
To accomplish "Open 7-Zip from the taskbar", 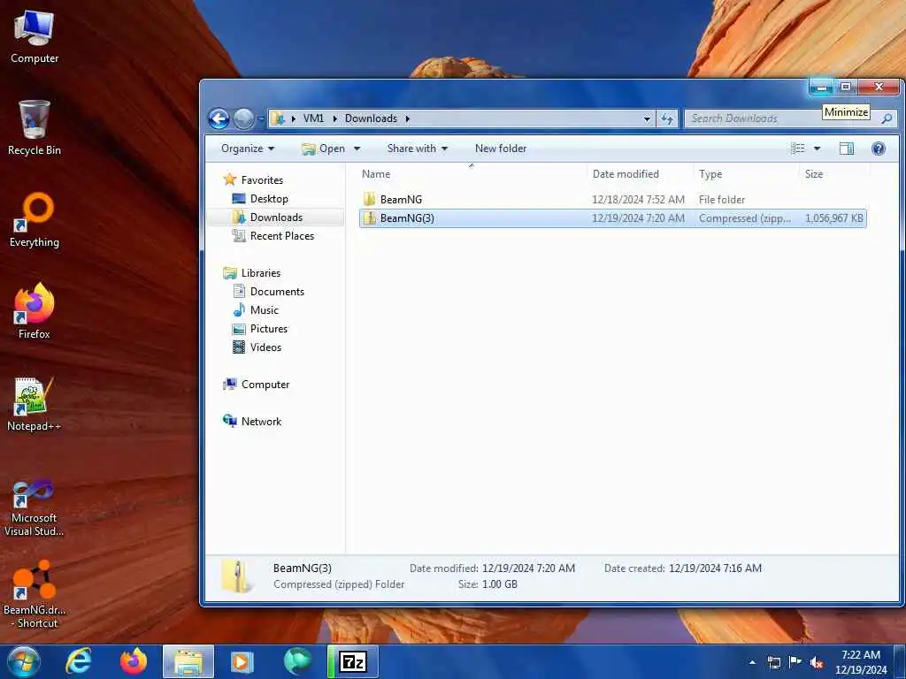I will 353,661.
